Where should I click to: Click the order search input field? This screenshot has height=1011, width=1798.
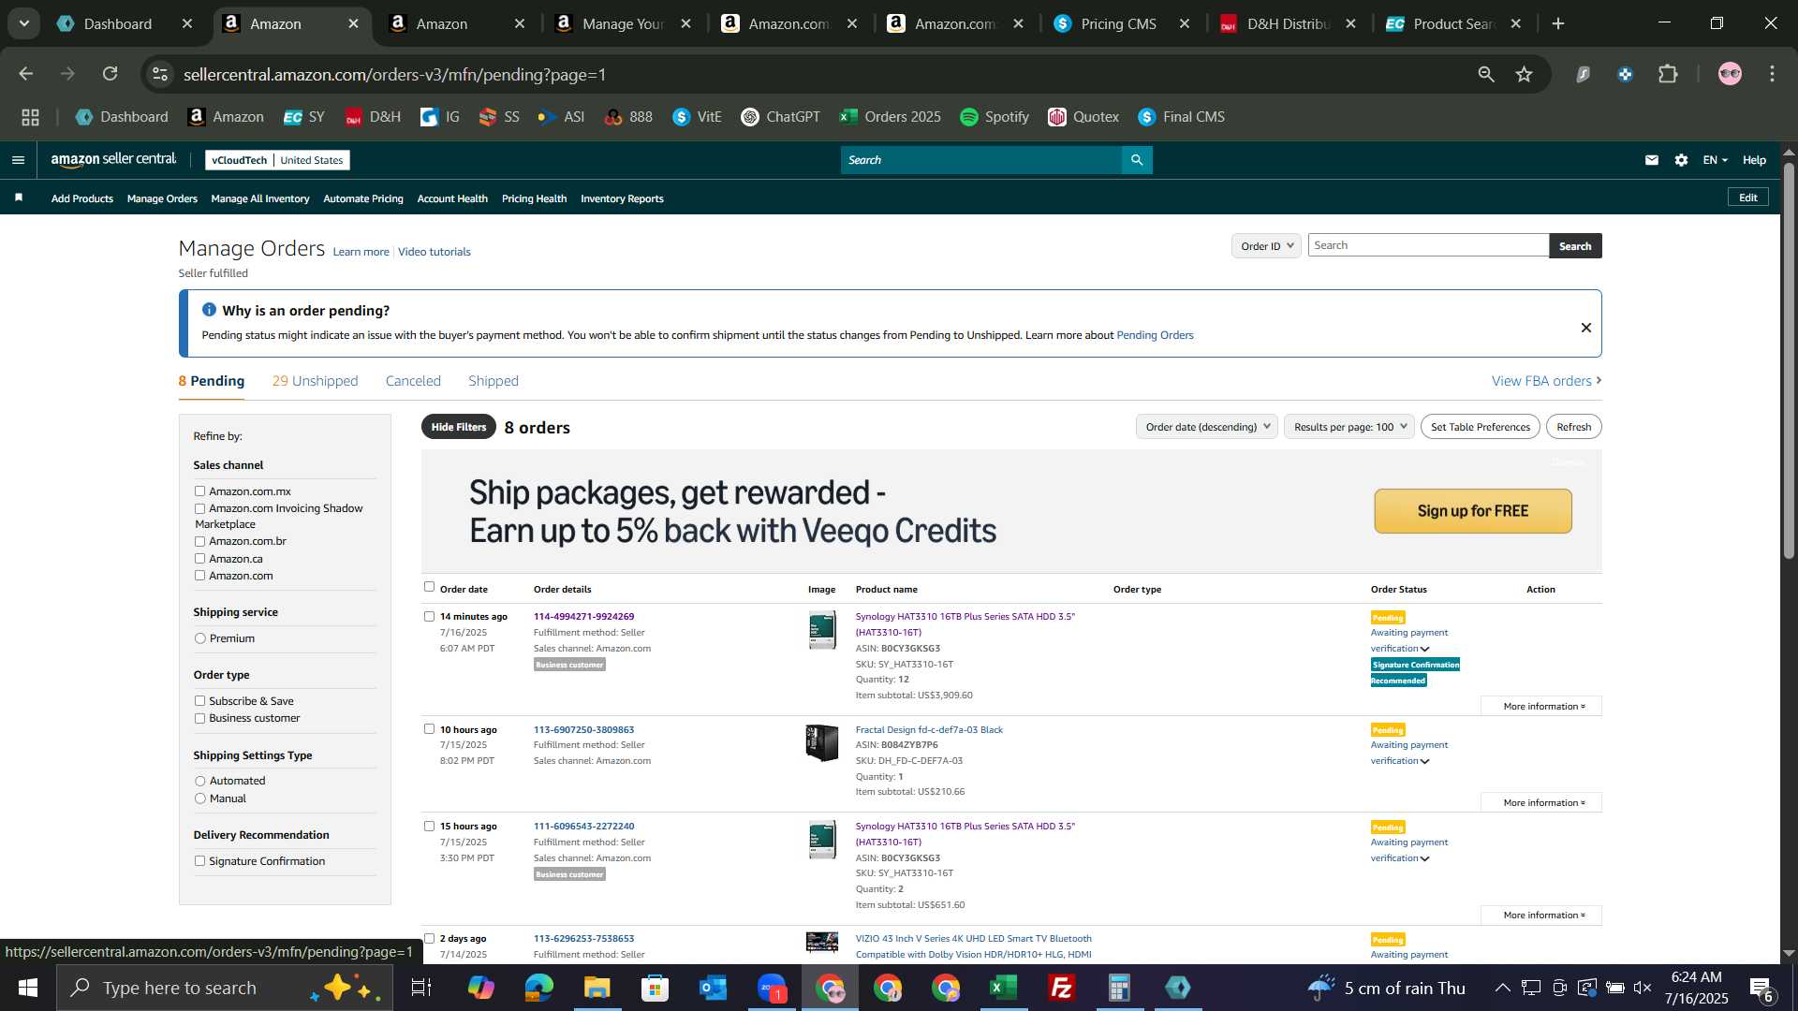pyautogui.click(x=1428, y=245)
